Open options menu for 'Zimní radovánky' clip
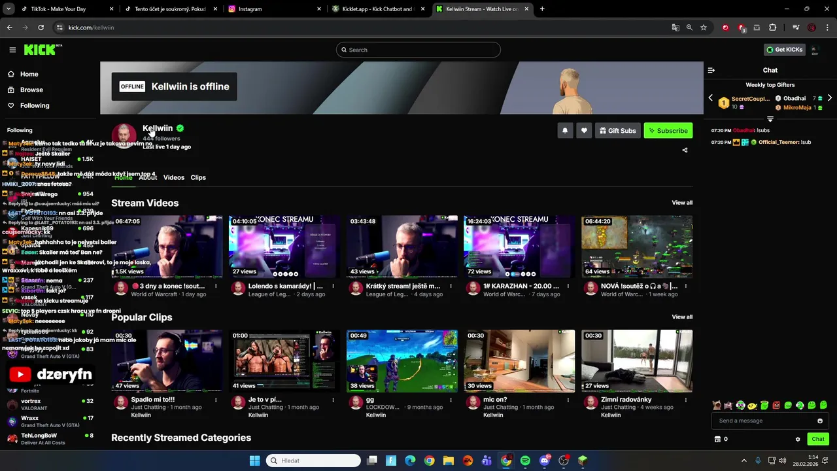This screenshot has width=837, height=471. coord(686,400)
